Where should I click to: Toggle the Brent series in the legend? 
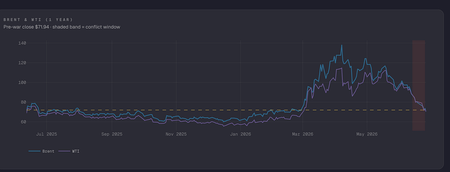[41, 151]
